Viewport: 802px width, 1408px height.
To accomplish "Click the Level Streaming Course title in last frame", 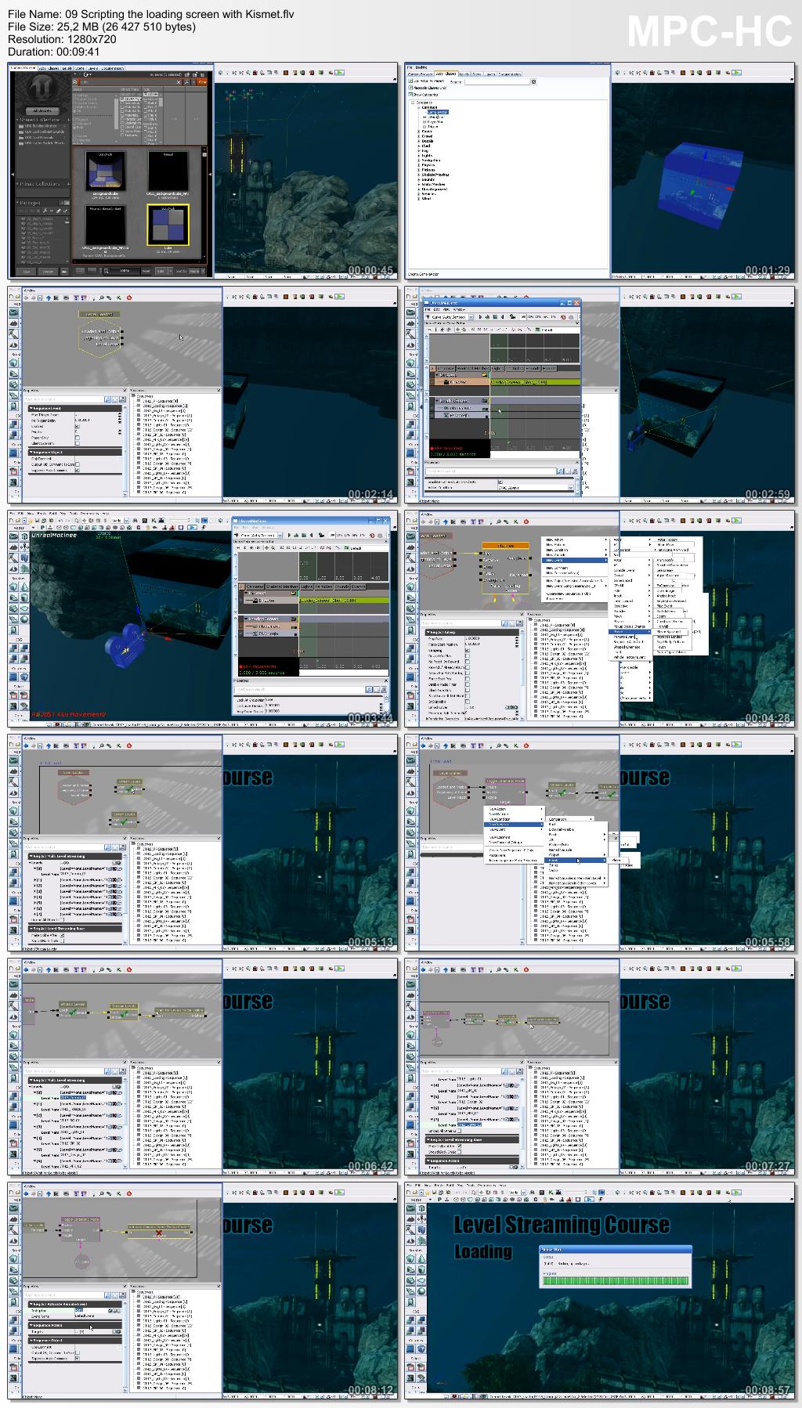I will (562, 1225).
